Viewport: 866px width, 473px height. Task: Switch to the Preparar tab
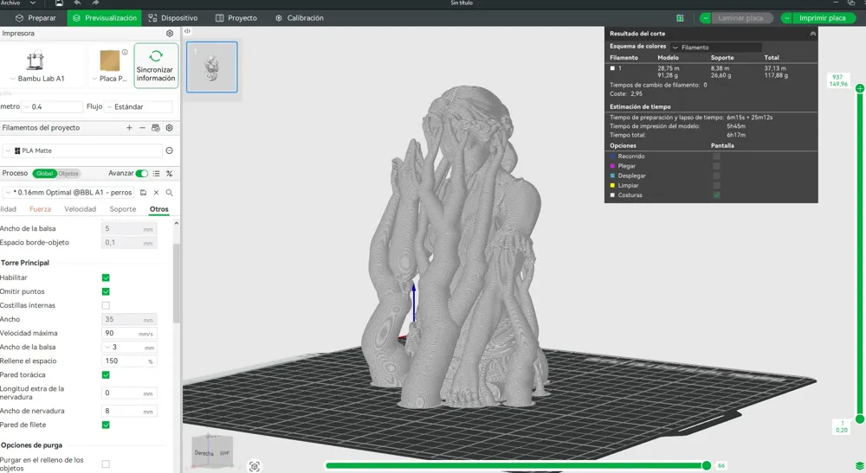[36, 18]
